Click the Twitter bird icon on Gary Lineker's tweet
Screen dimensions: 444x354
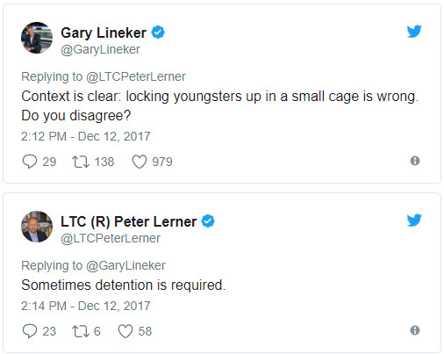coord(414,31)
